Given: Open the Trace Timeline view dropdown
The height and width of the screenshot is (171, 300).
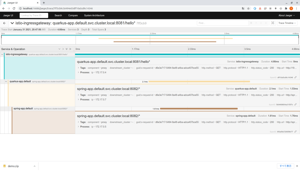Looking at the screenshot, I should tap(287, 23).
